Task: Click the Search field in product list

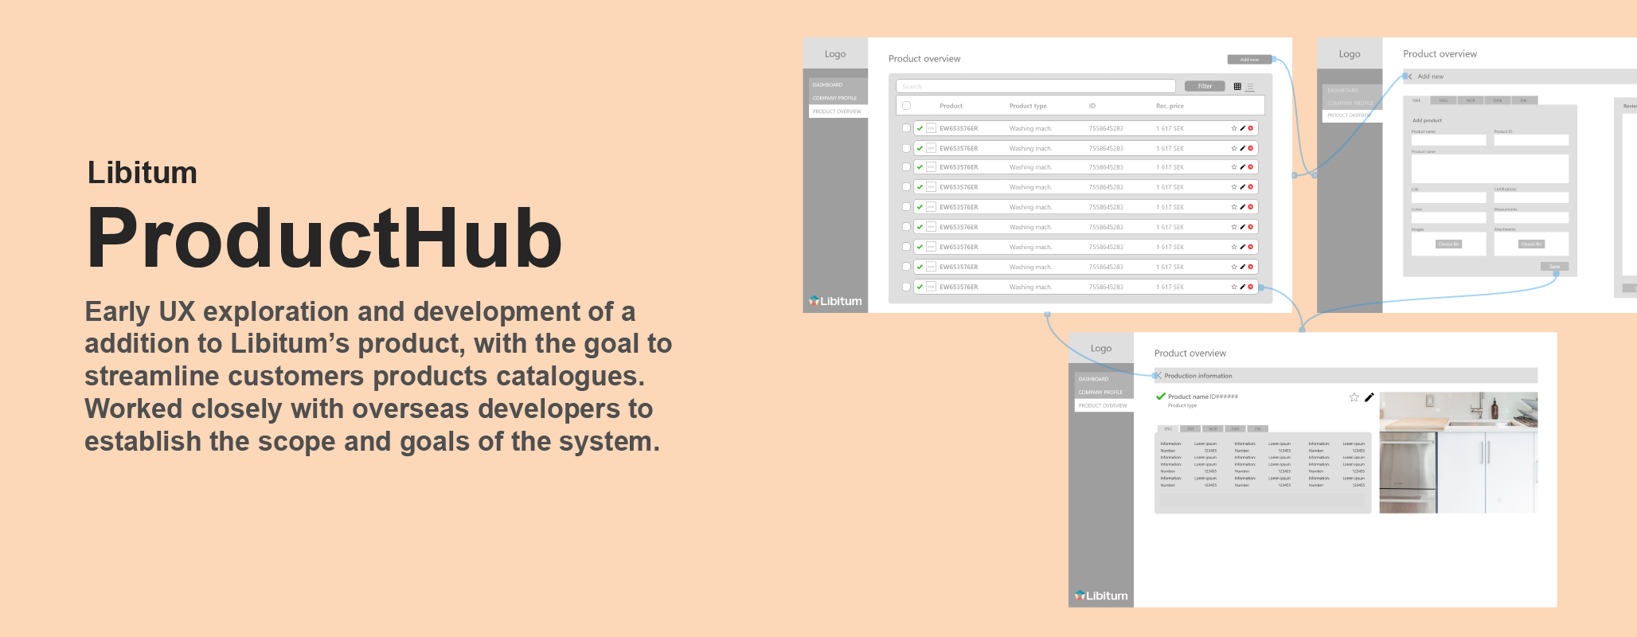Action: (x=1036, y=86)
